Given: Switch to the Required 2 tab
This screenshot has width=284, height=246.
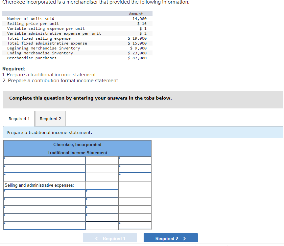Looking at the screenshot, I should [x=50, y=119].
